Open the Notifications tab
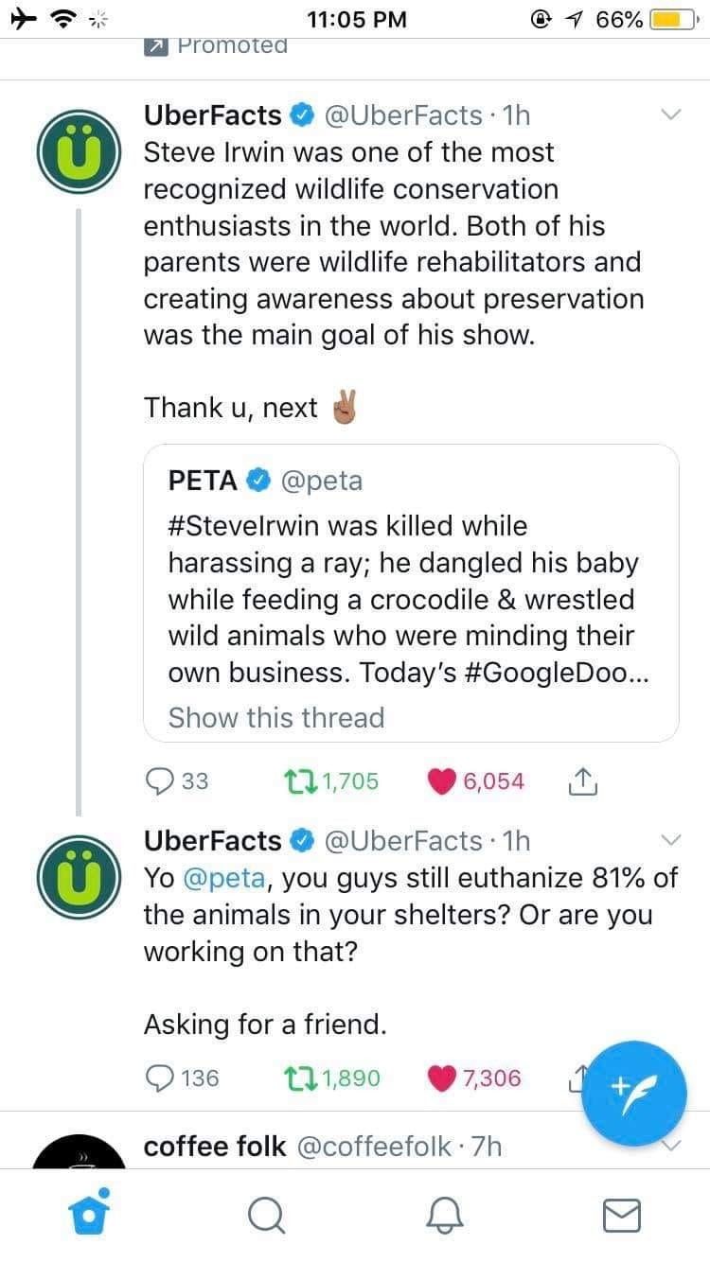Image resolution: width=710 pixels, height=1262 pixels. 444,1215
